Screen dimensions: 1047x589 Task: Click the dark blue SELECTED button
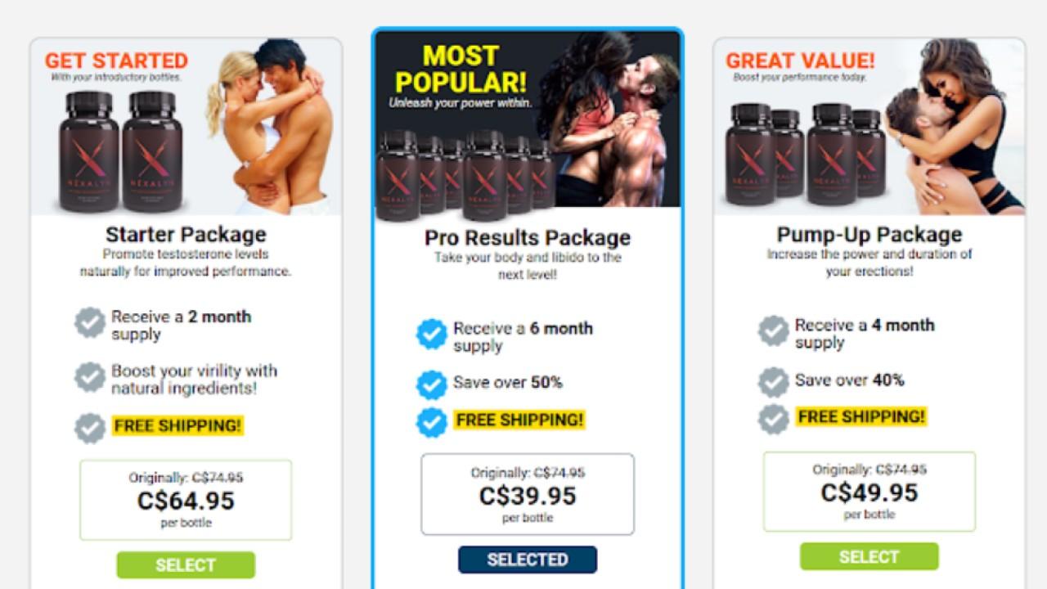click(528, 560)
